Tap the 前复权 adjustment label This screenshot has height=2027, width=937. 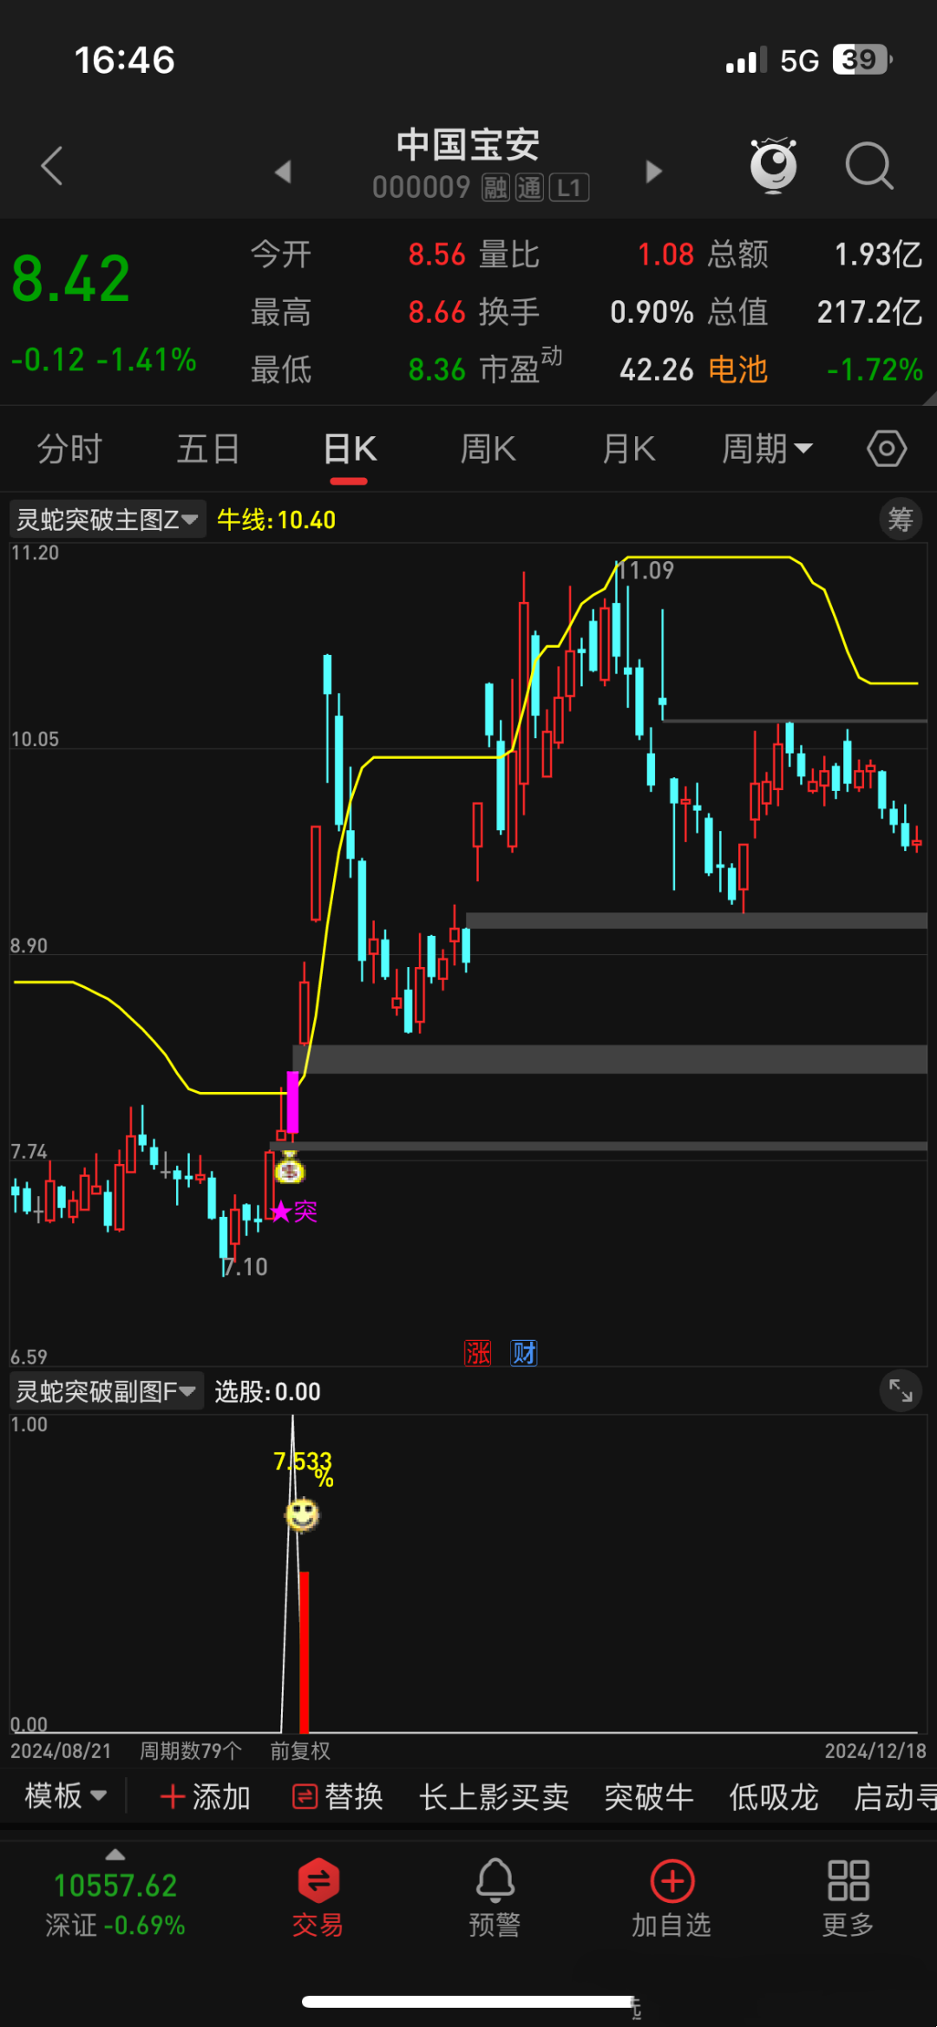coord(300,1750)
